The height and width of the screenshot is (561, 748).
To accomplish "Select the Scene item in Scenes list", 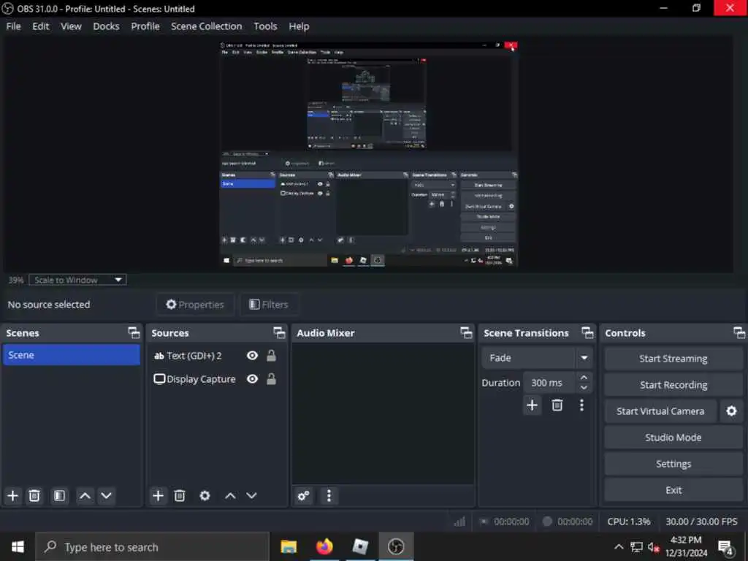I will point(71,355).
